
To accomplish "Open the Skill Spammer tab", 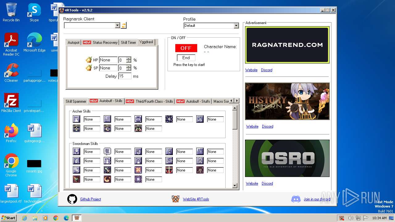I will pyautogui.click(x=76, y=101).
